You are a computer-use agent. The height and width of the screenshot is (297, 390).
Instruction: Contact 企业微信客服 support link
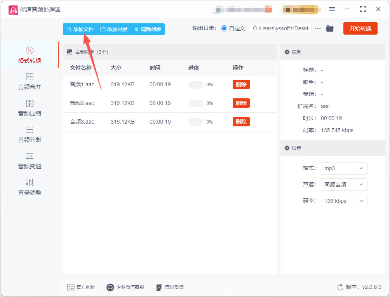[x=125, y=287]
